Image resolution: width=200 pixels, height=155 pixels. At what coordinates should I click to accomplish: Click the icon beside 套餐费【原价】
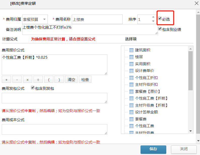[x=131, y=92]
